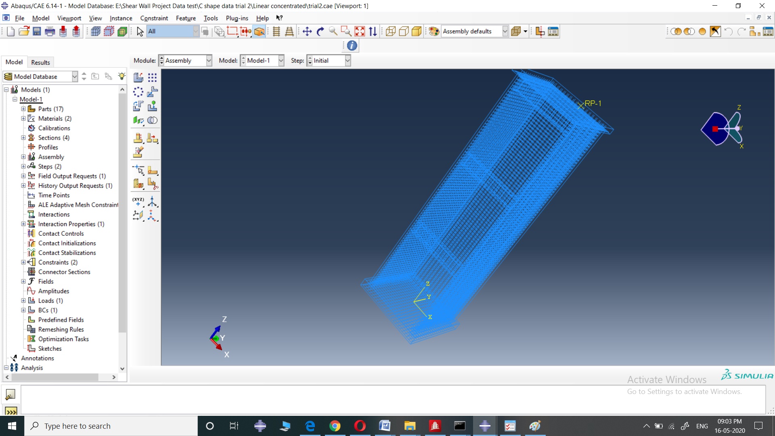Toggle the highlighted object-selection cube option

(x=260, y=31)
